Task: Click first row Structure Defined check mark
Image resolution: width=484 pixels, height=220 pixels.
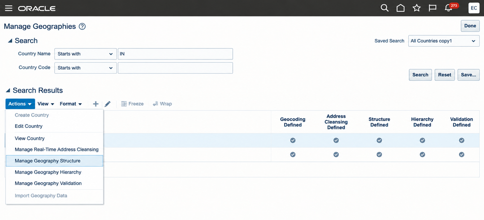Action: (x=380, y=140)
